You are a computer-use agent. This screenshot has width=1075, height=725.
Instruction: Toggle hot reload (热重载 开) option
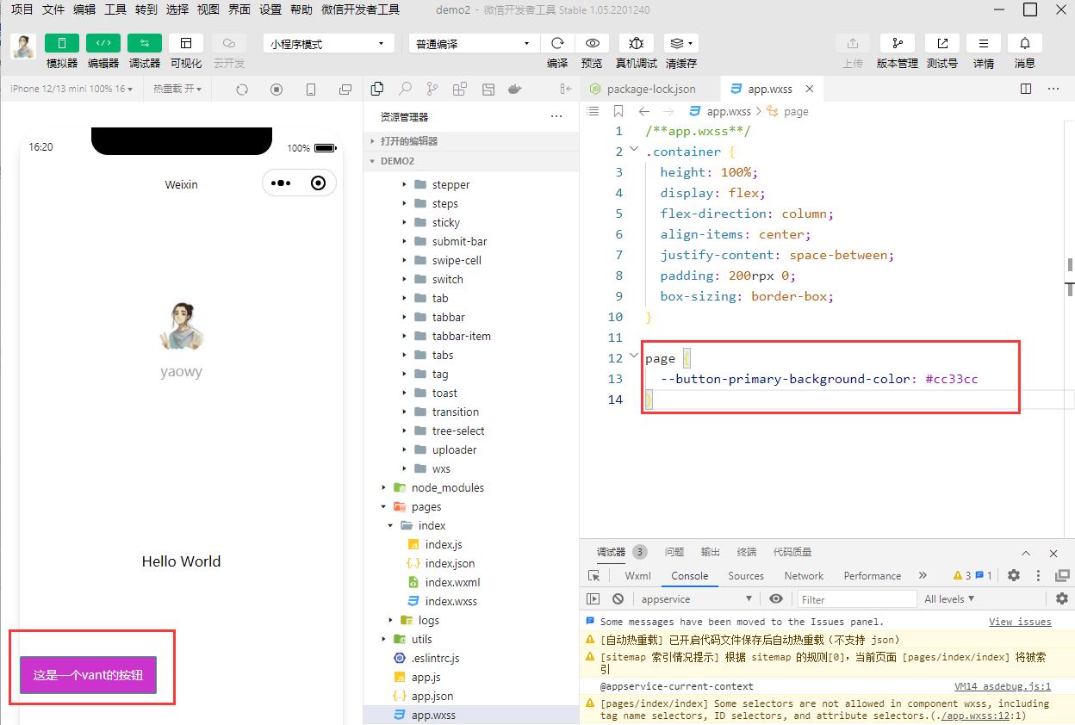(177, 89)
